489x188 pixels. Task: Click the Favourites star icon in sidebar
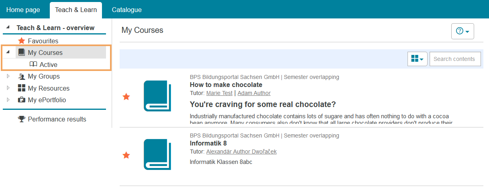(x=22, y=41)
